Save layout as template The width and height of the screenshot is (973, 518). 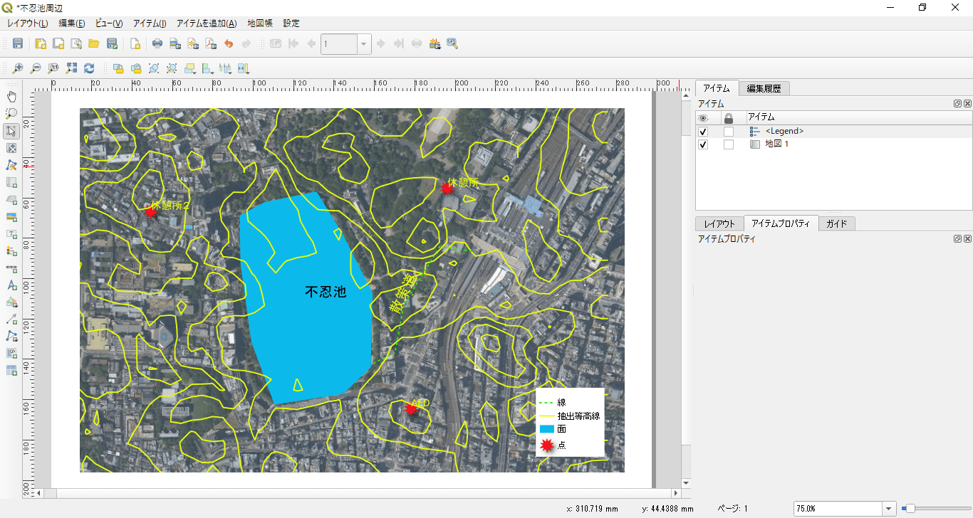pos(112,44)
